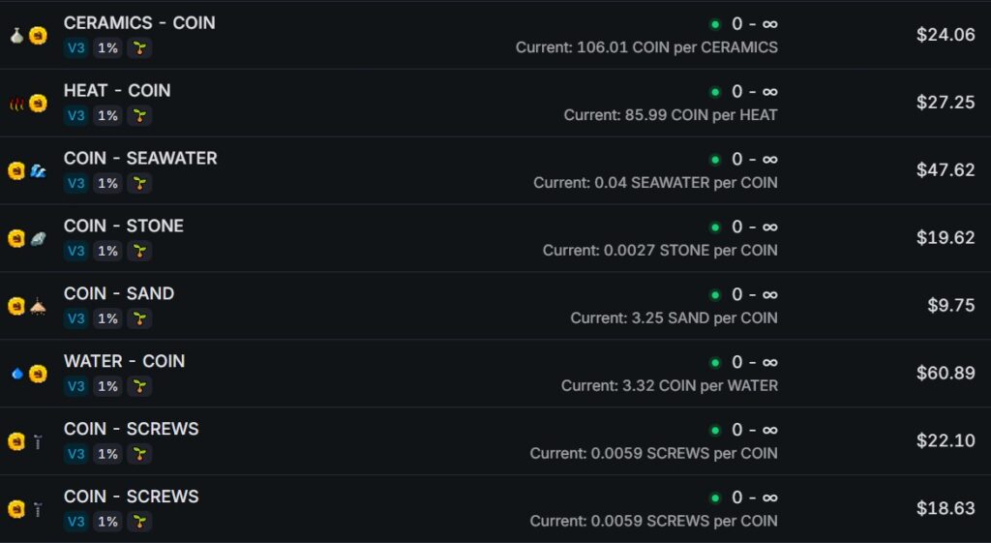Click sprout farm icon on CERAMICS - COIN

pos(139,47)
